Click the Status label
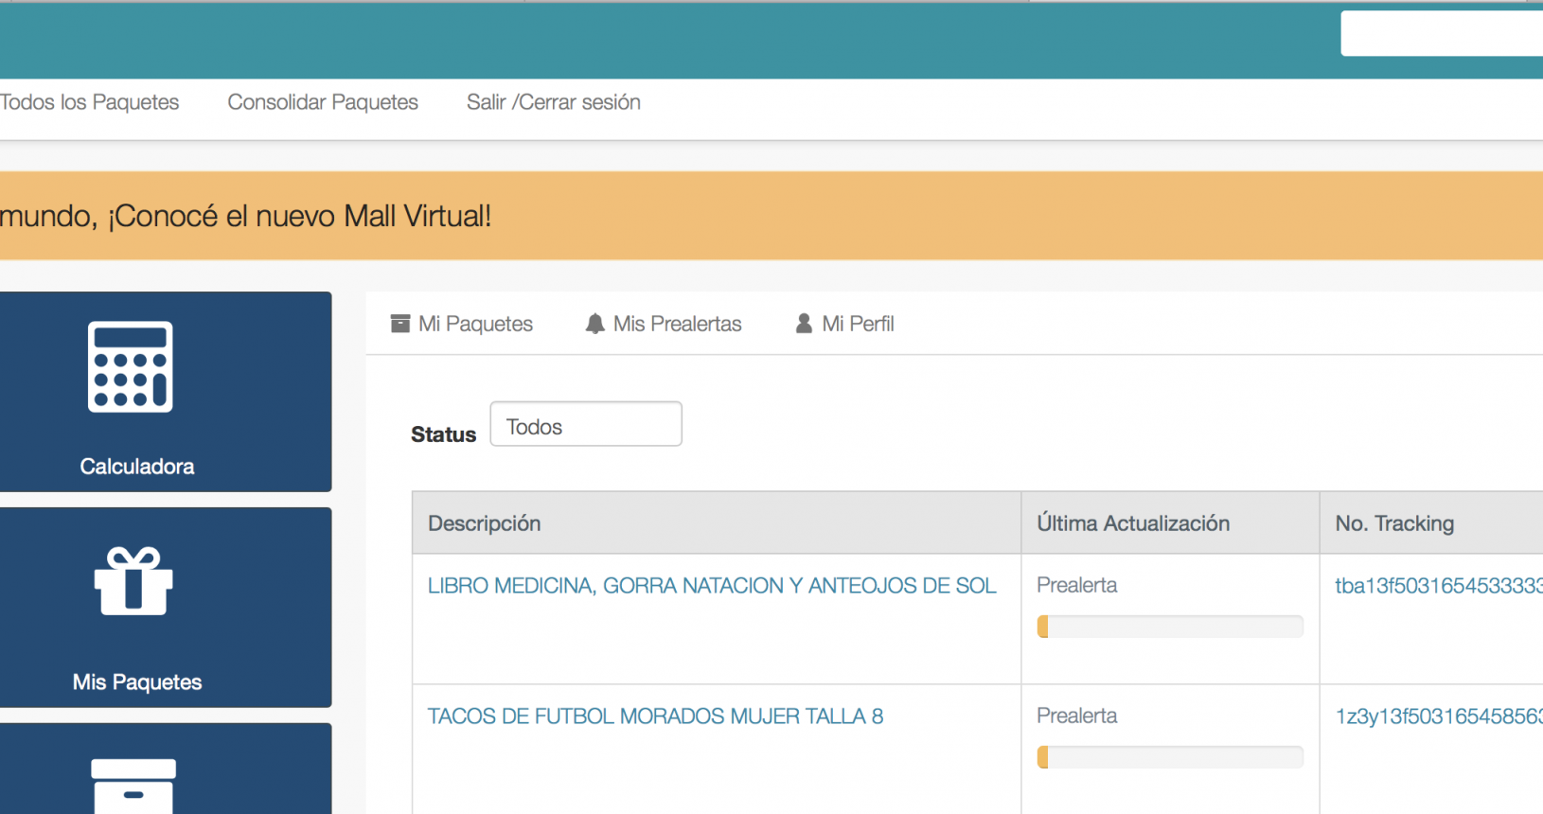This screenshot has height=814, width=1543. [443, 434]
